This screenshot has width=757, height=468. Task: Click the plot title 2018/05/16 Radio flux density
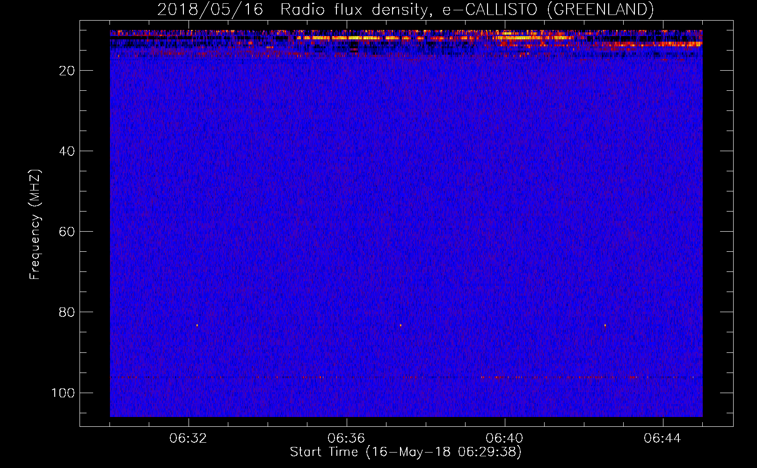406,9
